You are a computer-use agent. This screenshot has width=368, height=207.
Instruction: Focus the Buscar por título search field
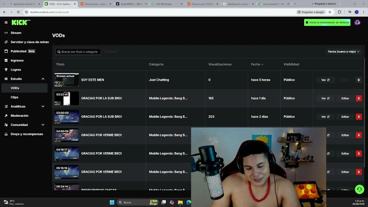[78, 52]
